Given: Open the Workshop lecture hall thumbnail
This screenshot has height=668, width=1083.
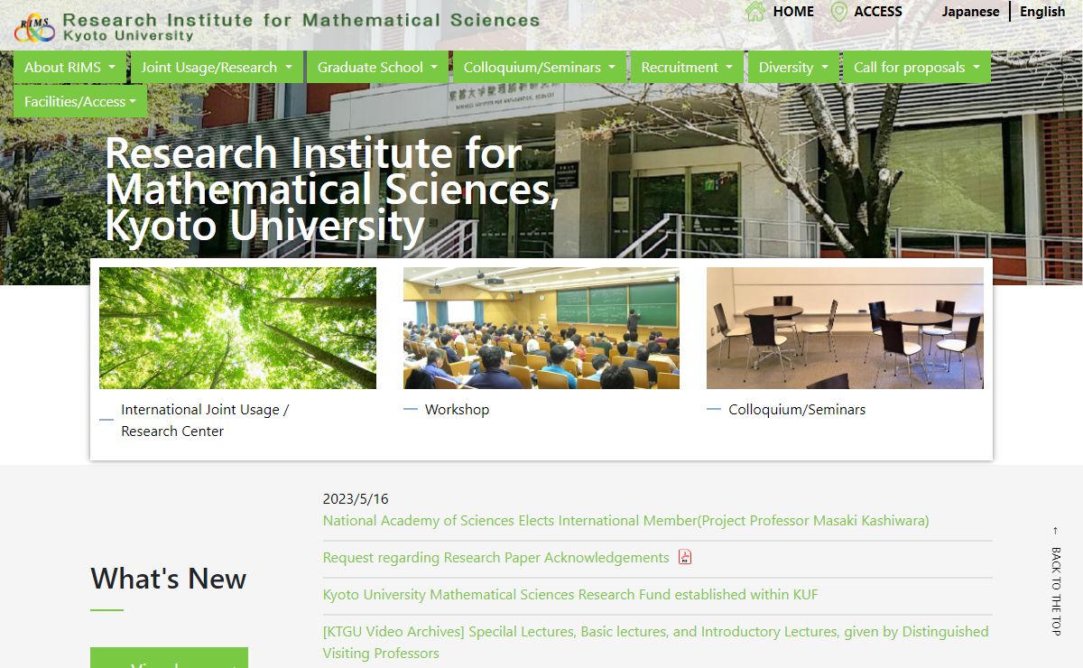Looking at the screenshot, I should click(541, 328).
